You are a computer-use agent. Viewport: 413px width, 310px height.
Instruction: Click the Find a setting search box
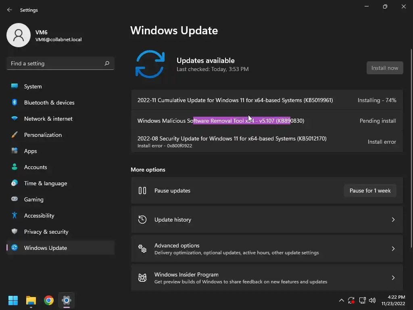[x=60, y=63]
